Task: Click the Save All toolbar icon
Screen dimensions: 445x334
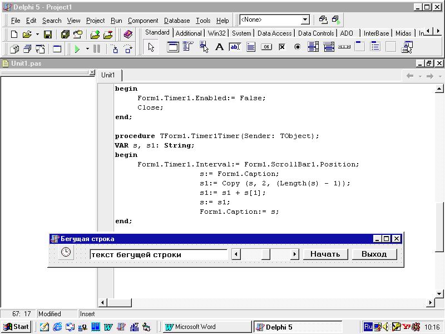Action: tap(65, 35)
